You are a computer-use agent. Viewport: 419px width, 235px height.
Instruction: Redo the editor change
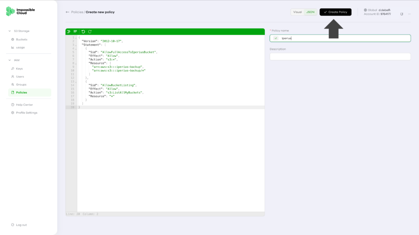click(90, 31)
